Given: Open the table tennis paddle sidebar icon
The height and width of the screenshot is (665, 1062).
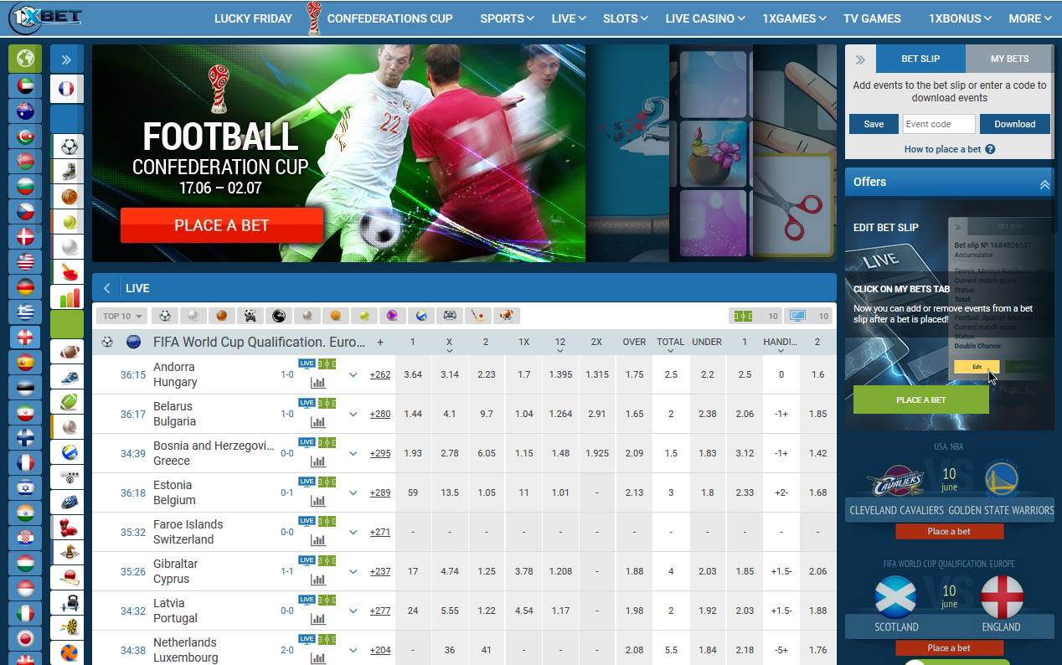Looking at the screenshot, I should pos(70,271).
